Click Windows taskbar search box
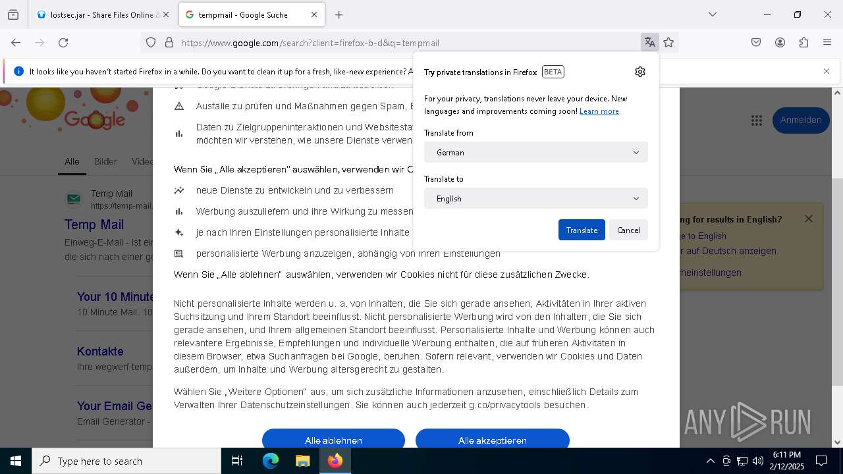843x474 pixels. pos(126,461)
